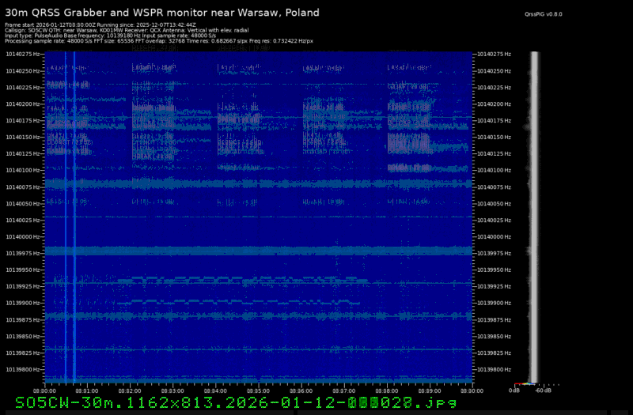The width and height of the screenshot is (633, 415).
Task: Click the grey vertical signal level strip
Action: click(x=534, y=217)
